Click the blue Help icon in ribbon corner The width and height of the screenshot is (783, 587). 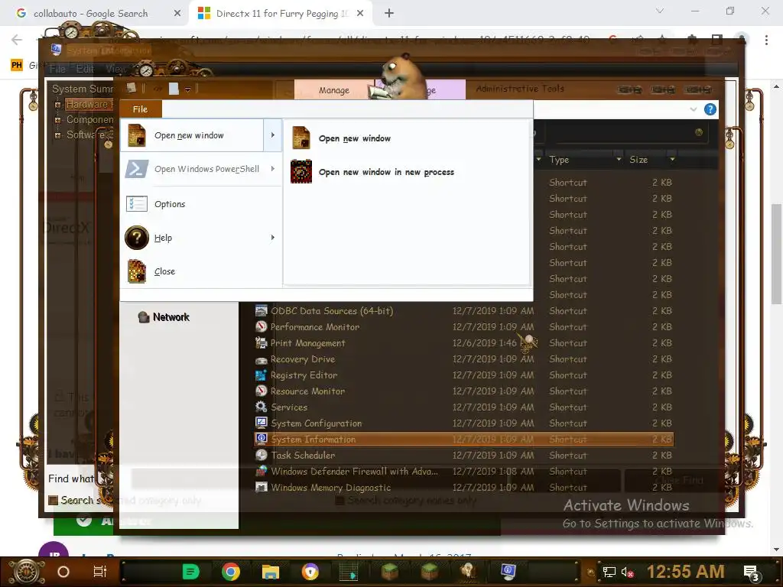(x=710, y=109)
